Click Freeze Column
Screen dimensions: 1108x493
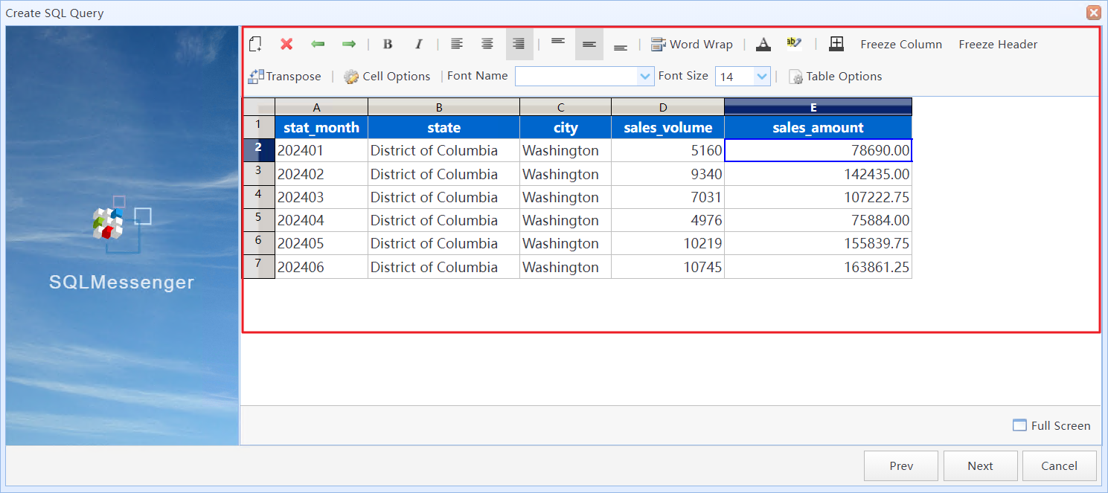pos(900,44)
